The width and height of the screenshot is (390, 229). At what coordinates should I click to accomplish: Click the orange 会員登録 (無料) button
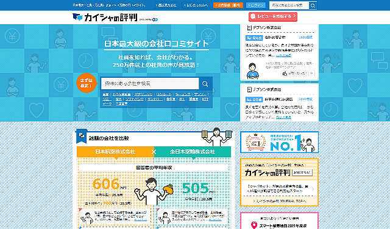coord(228,5)
